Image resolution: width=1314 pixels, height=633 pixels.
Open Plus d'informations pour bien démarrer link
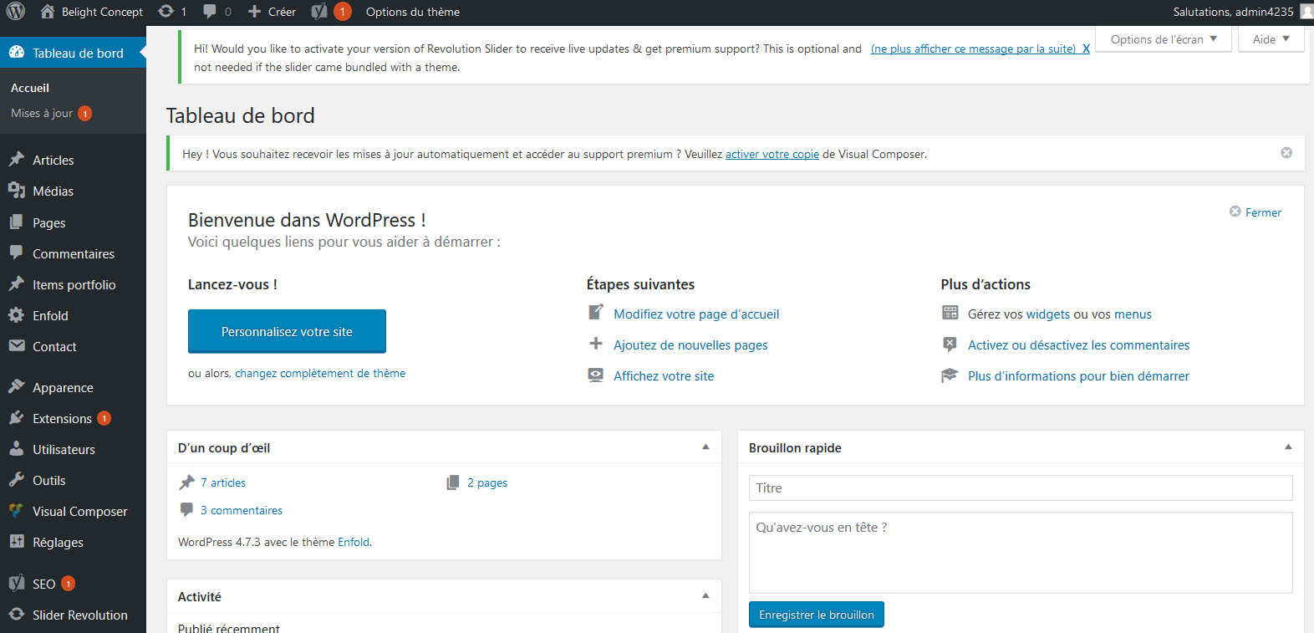pyautogui.click(x=1078, y=375)
